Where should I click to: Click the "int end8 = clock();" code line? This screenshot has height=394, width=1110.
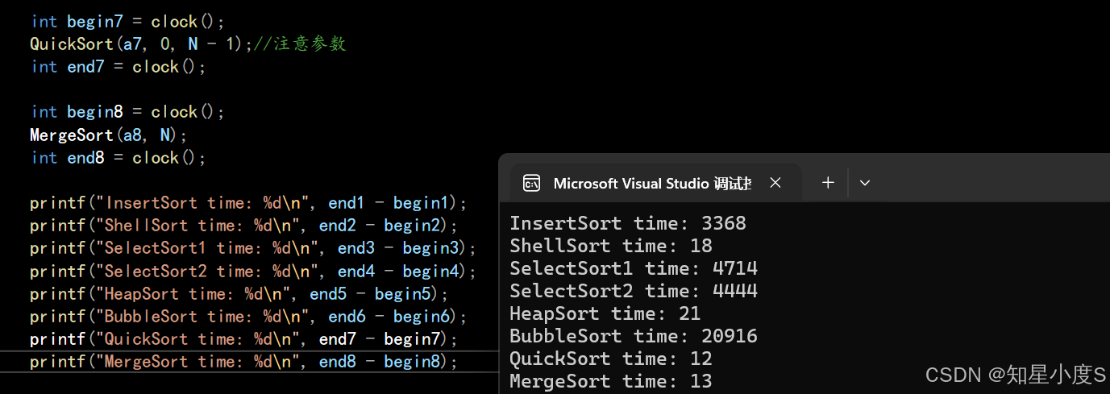118,157
